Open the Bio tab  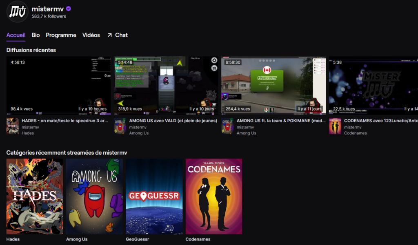(36, 35)
